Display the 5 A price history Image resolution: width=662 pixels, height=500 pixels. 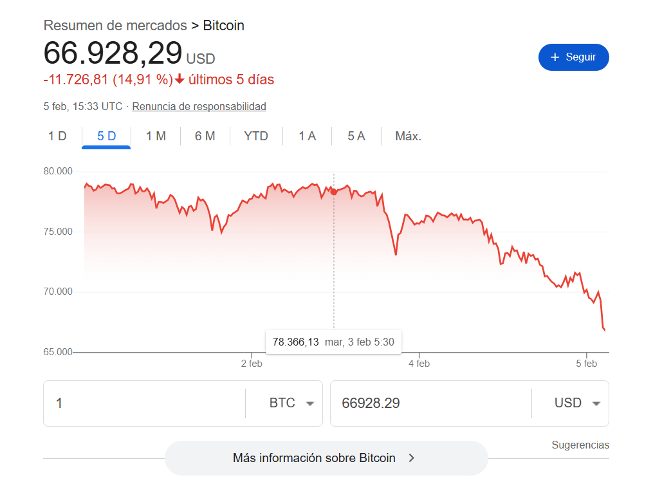pos(356,136)
